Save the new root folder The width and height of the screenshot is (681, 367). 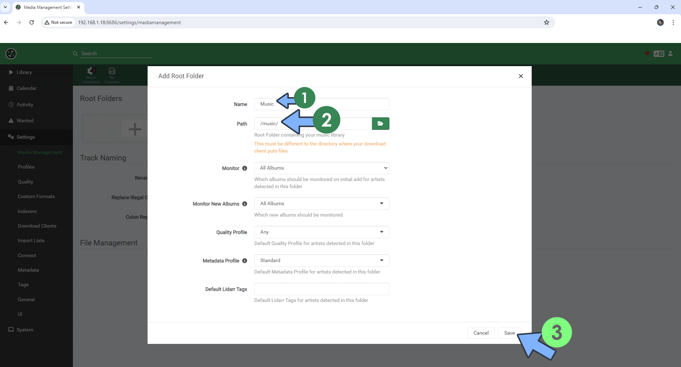[510, 333]
